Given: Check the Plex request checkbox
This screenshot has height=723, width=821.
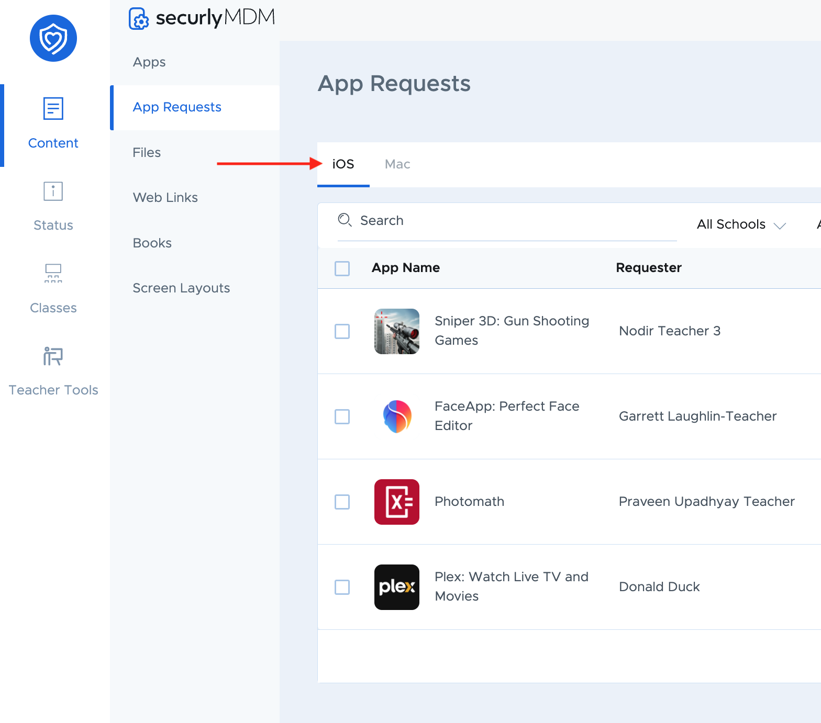Looking at the screenshot, I should (x=342, y=587).
